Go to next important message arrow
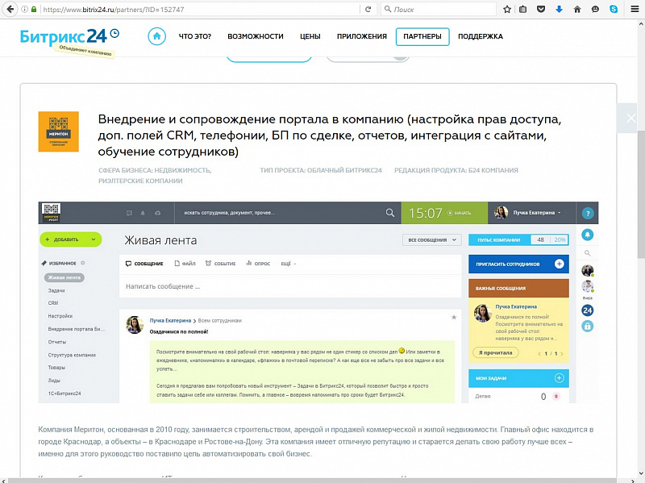The image size is (645, 483). point(562,353)
